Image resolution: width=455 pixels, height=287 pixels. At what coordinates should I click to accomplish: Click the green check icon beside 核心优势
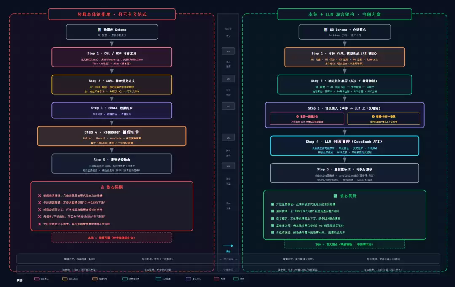coord(335,196)
